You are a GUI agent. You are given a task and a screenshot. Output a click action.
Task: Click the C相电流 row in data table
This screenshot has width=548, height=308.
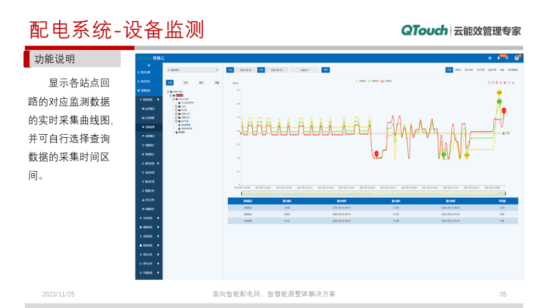tap(373, 221)
